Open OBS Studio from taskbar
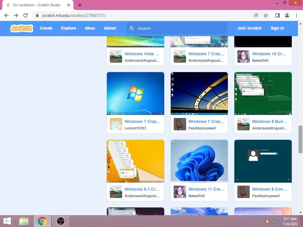The height and width of the screenshot is (227, 303). coord(60,221)
